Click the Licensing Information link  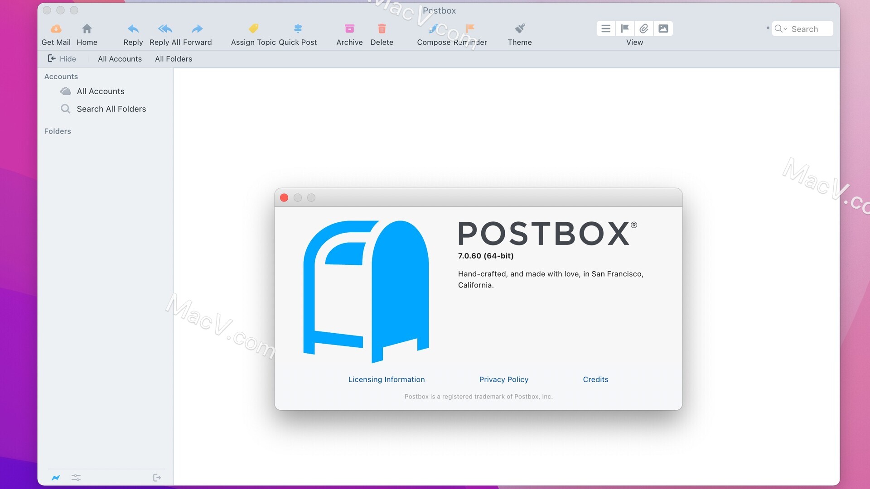click(386, 379)
